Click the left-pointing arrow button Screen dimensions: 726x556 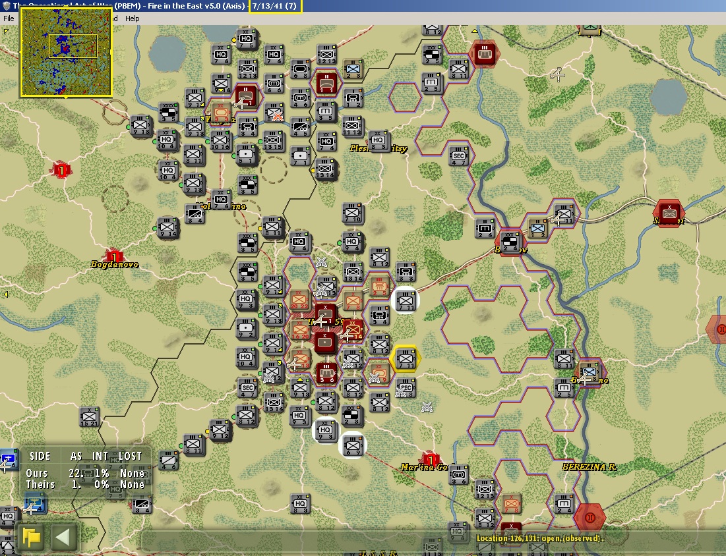click(63, 538)
